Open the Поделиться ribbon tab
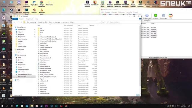The height and width of the screenshot is (108, 192). click(x=29, y=19)
